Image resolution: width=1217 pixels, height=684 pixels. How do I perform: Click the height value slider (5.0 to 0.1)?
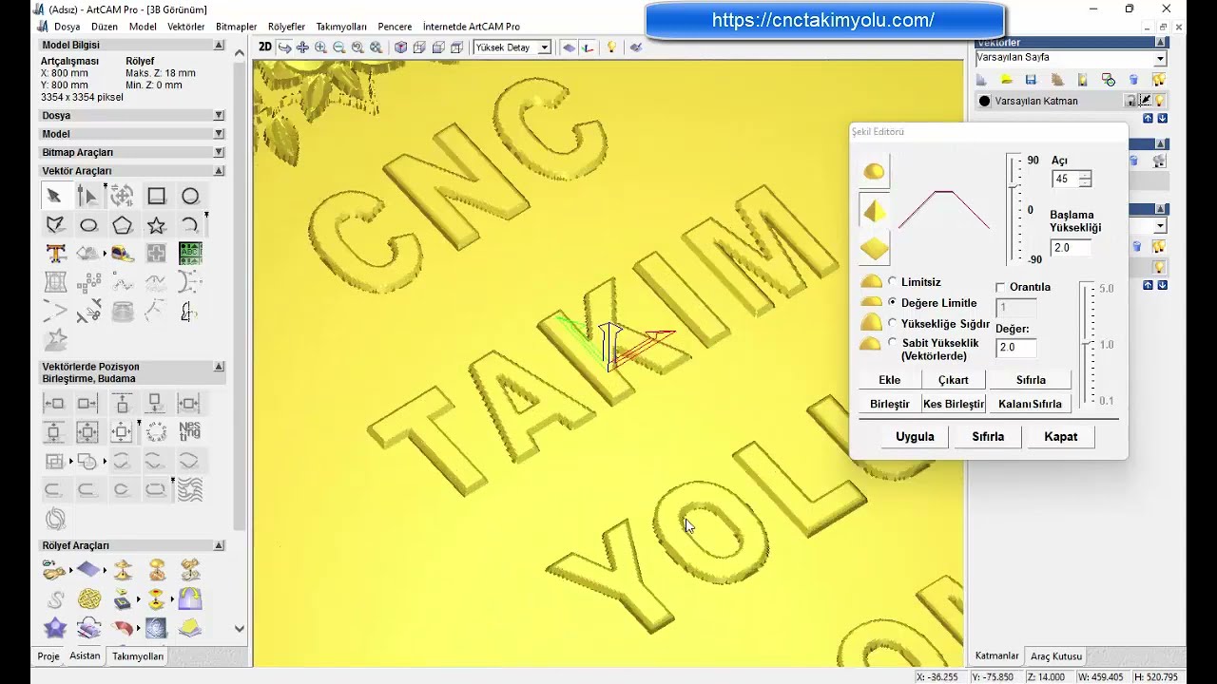pyautogui.click(x=1086, y=344)
